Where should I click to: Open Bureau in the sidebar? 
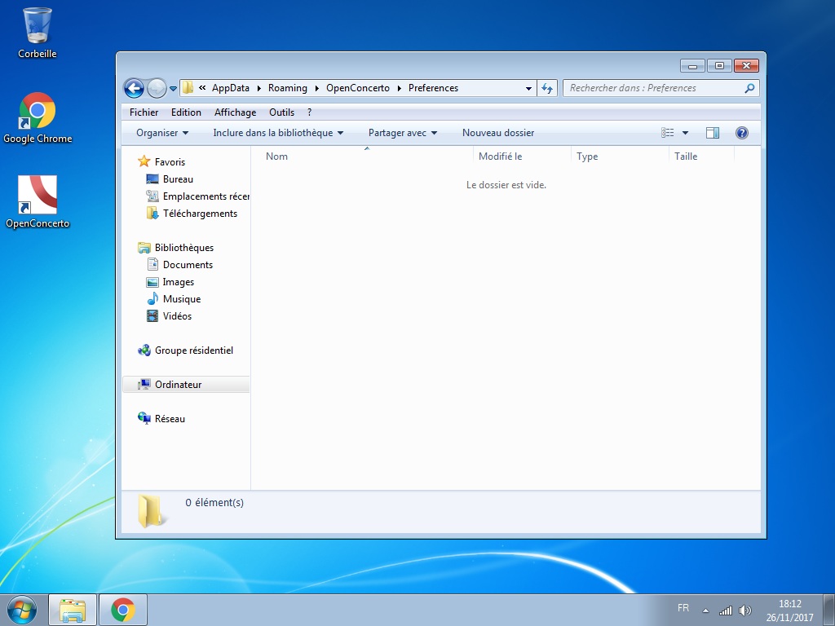[x=178, y=179]
